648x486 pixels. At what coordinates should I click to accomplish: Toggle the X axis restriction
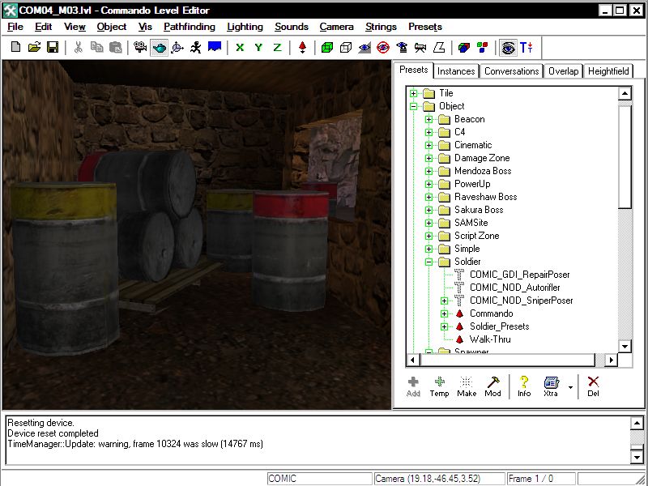[x=240, y=48]
